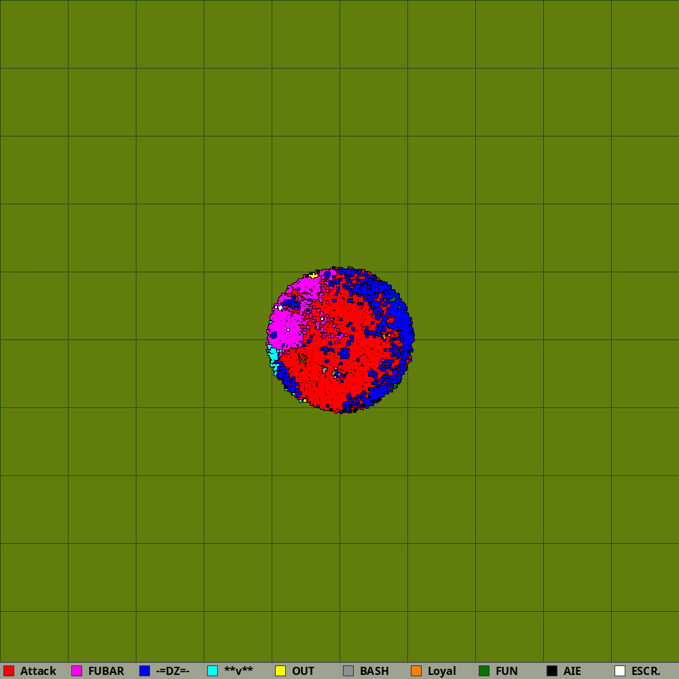The width and height of the screenshot is (679, 679).
Task: Select the blue -=DZ=- legend swatch
Action: tap(145, 671)
